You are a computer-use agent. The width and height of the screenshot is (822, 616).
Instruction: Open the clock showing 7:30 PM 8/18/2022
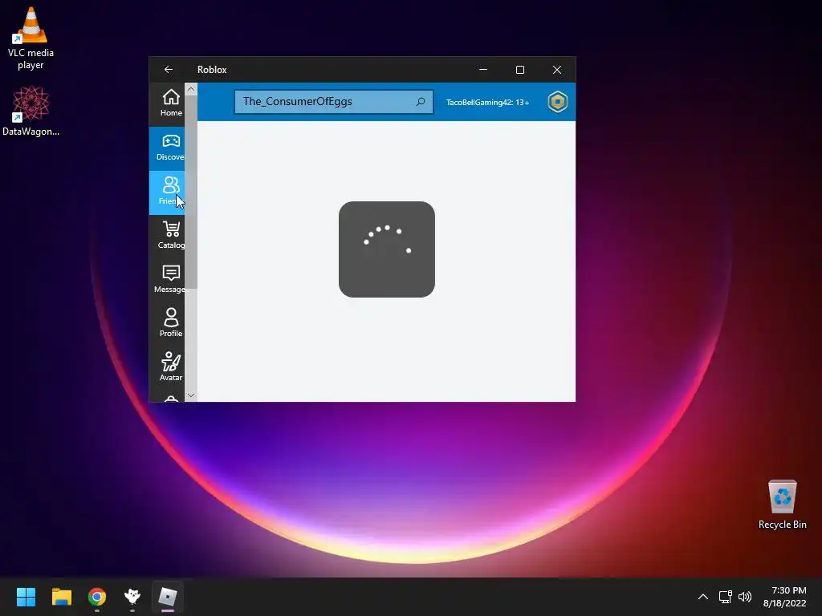pyautogui.click(x=785, y=597)
